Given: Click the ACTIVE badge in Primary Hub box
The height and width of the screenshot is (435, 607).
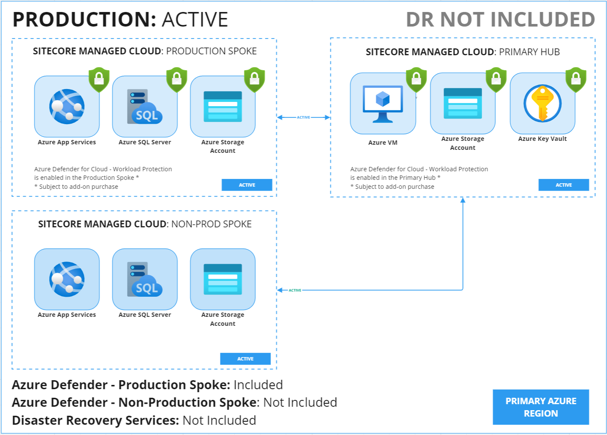Looking at the screenshot, I should [564, 185].
